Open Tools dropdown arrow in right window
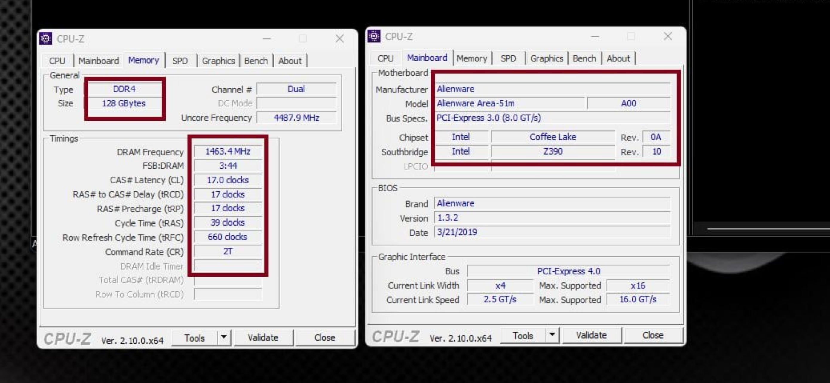The height and width of the screenshot is (383, 830). 552,335
